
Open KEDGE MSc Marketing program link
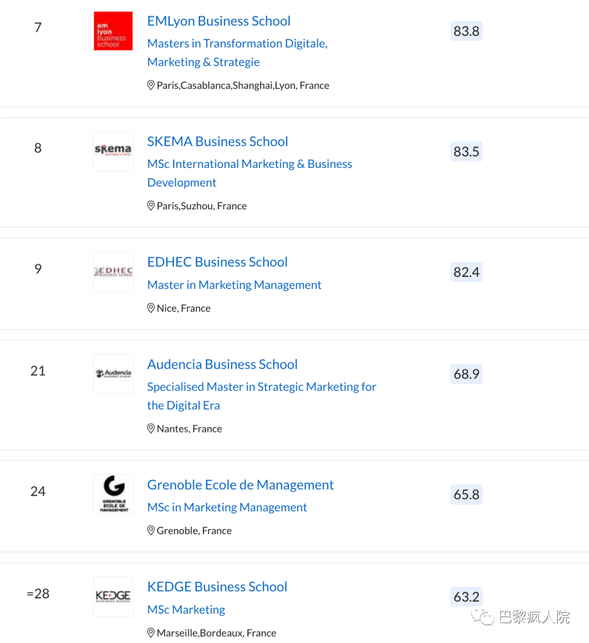pos(186,610)
